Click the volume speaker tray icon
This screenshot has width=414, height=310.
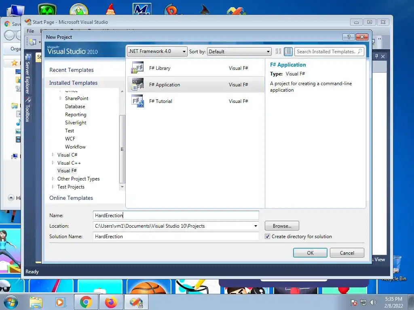[x=373, y=302]
